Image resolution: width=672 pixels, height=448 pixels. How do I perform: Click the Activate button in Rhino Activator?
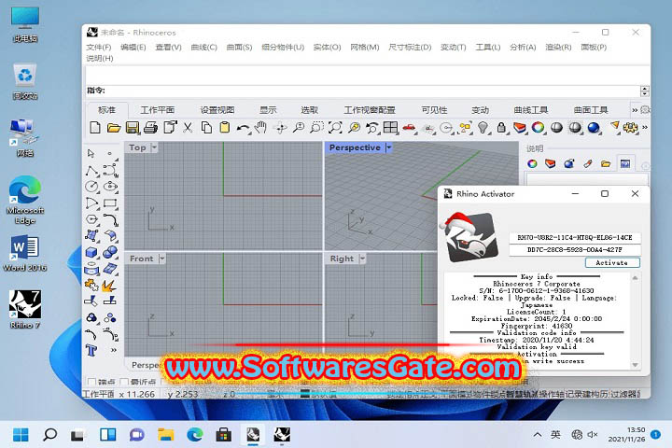(612, 263)
